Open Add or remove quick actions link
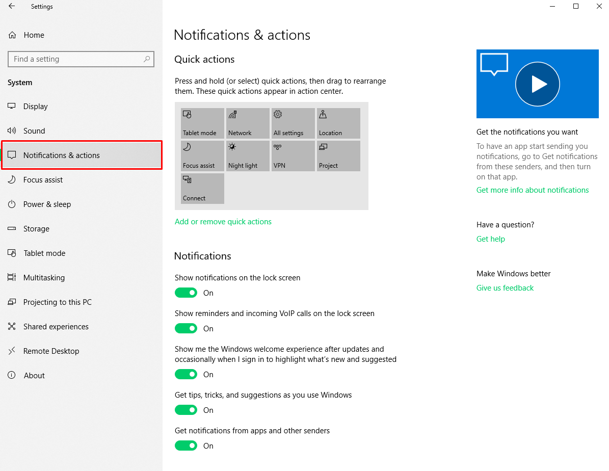 223,222
